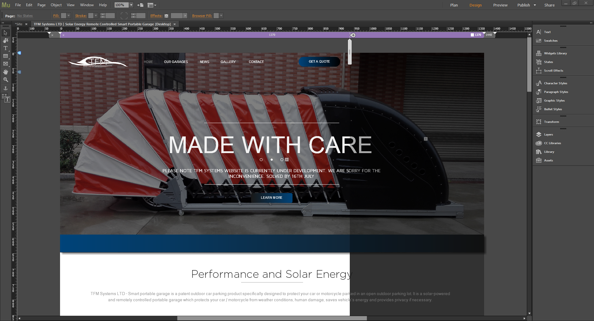
Task: Click the text formatting toggle icon
Action: click(x=6, y=98)
